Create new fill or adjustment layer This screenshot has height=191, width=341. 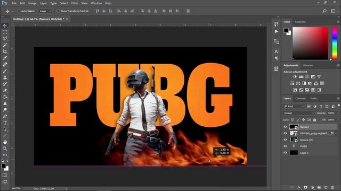[312, 187]
